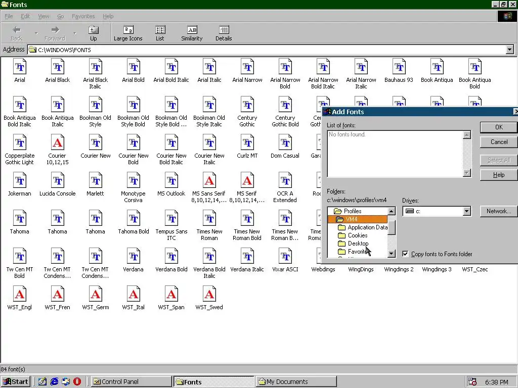The height and width of the screenshot is (388, 518).
Task: Click folders list scroll-down arrow
Action: [392, 254]
